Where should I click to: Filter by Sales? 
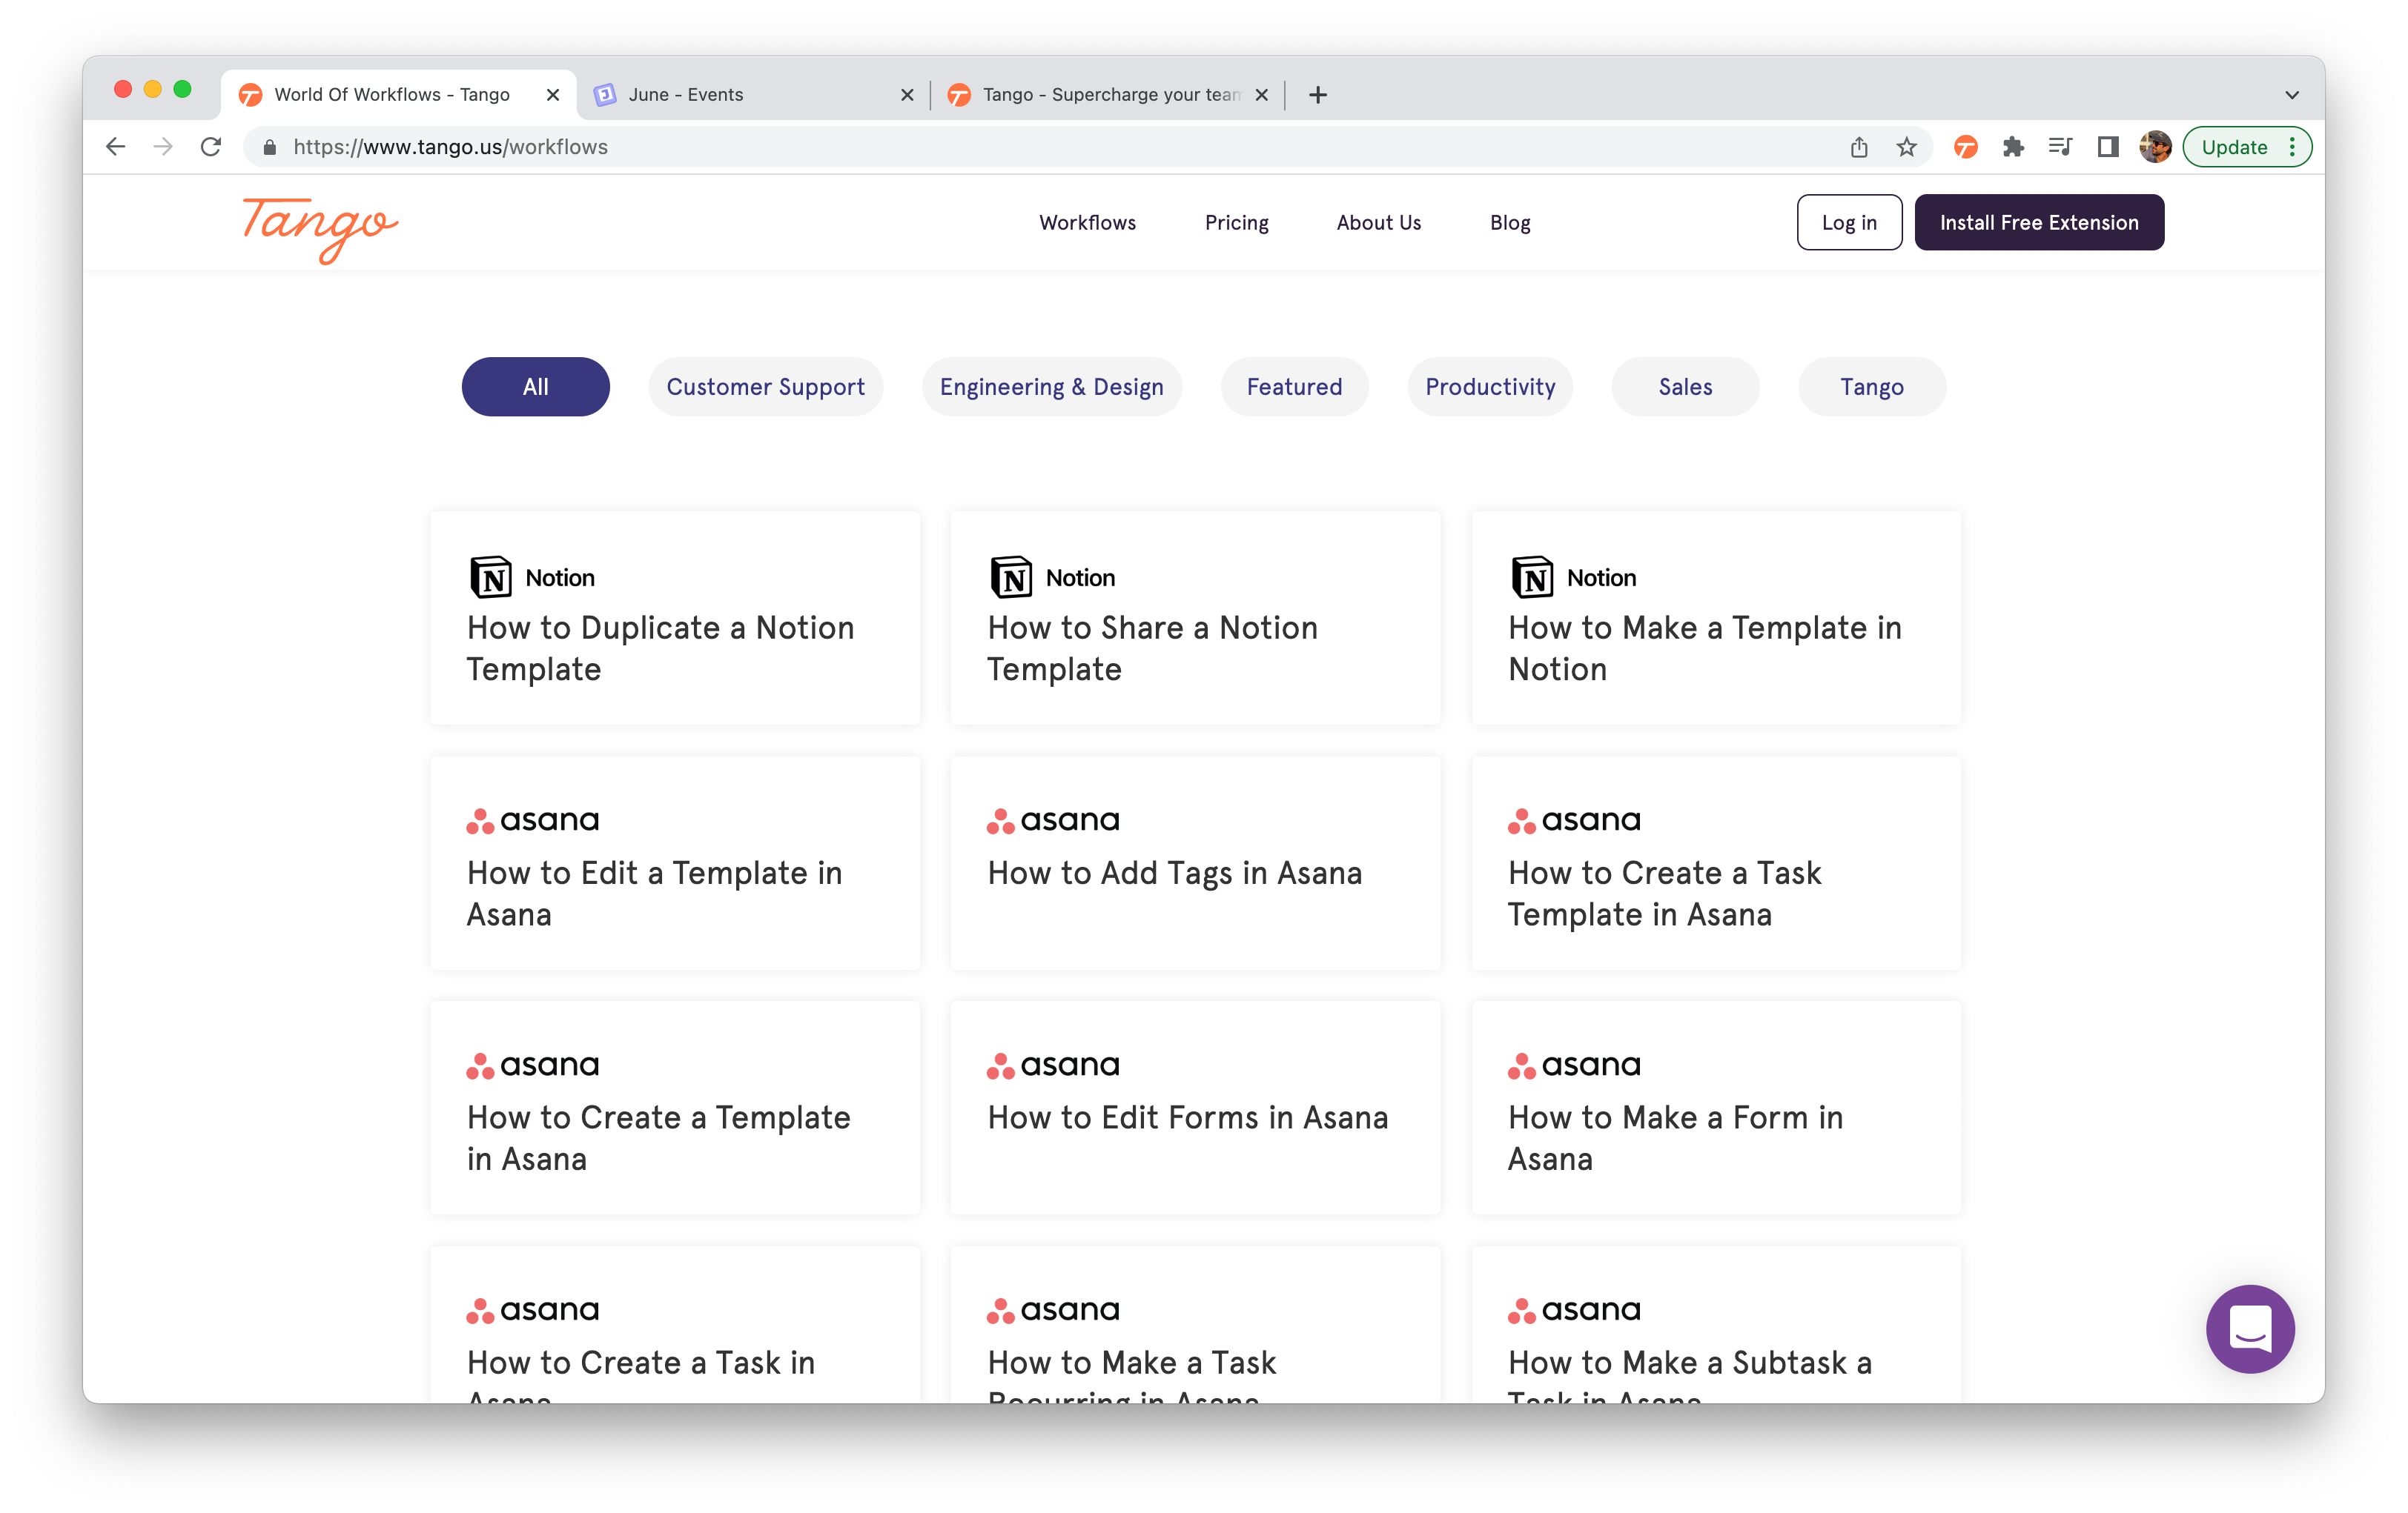pyautogui.click(x=1685, y=386)
